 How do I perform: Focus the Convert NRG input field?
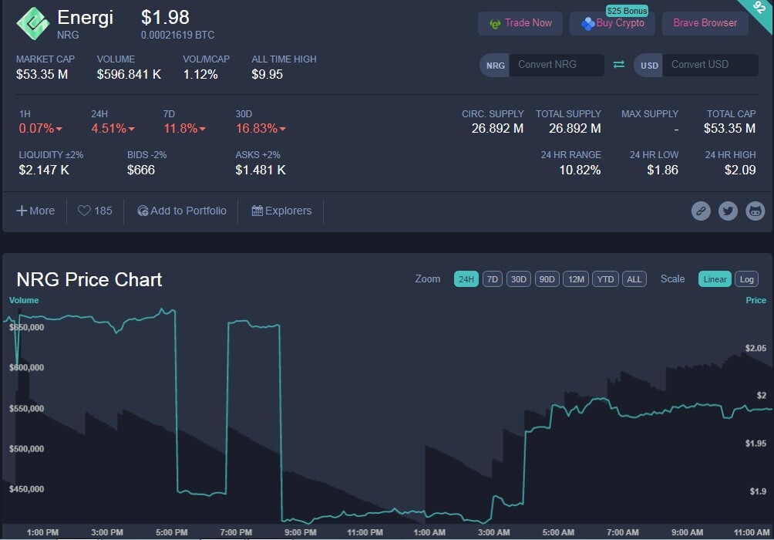(x=557, y=65)
